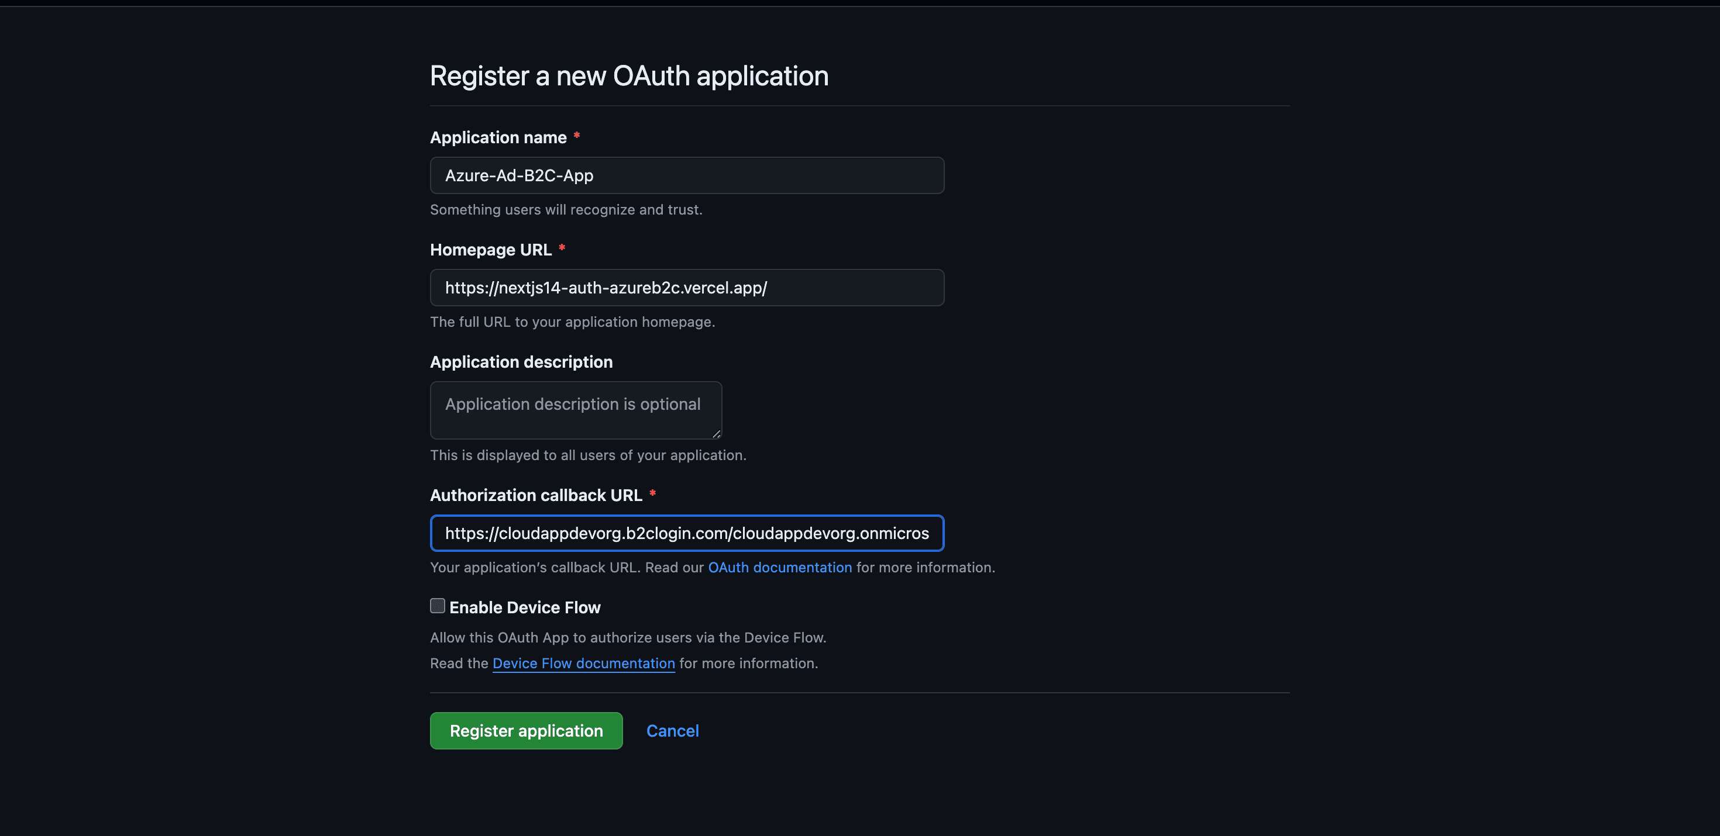This screenshot has width=1720, height=836.
Task: Click into the Application description textarea
Action: pos(575,410)
